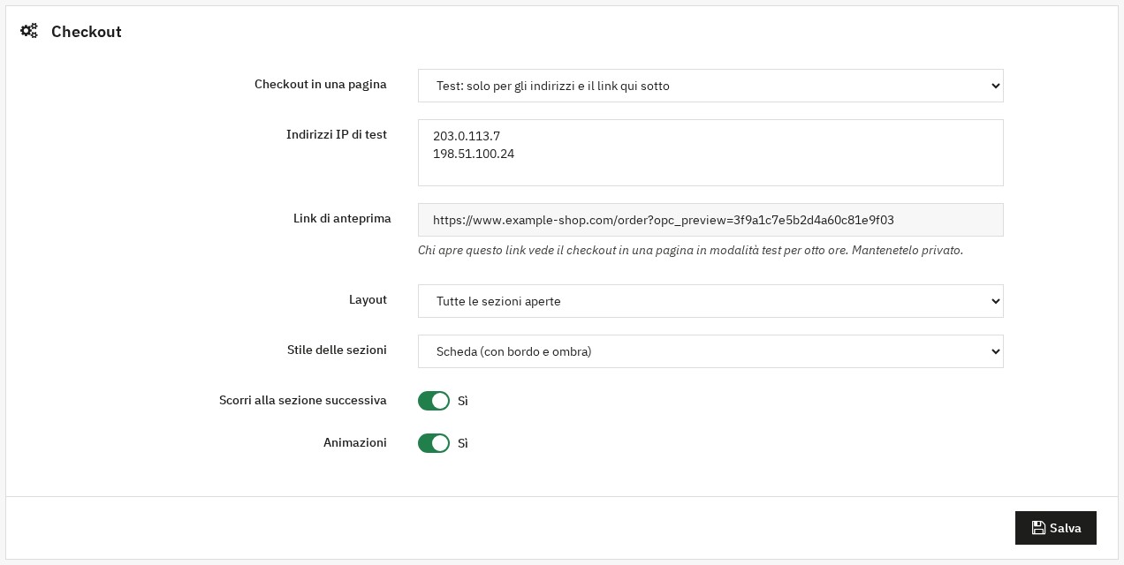Open the 'Stile delle sezioni' dropdown

coord(710,351)
